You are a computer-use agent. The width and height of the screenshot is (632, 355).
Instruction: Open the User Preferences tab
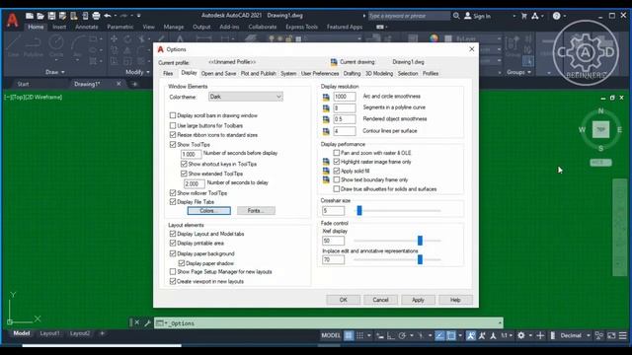320,74
